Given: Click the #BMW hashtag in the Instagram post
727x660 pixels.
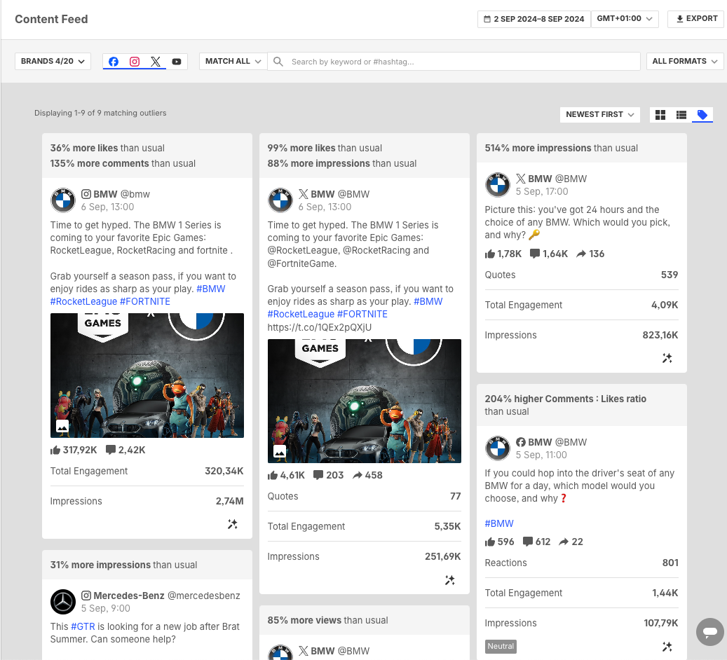Looking at the screenshot, I should tap(211, 289).
